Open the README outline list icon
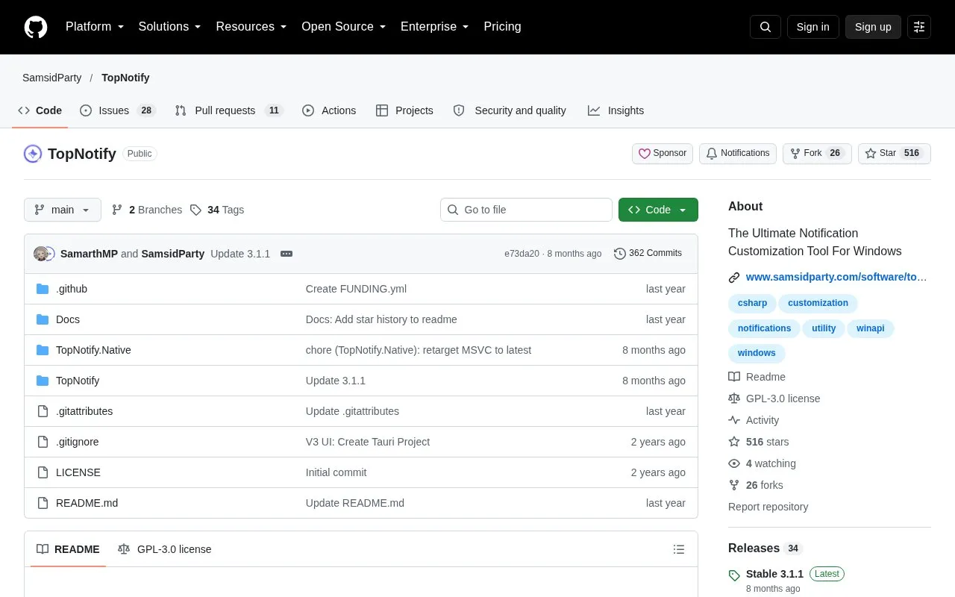955x597 pixels. pyautogui.click(x=679, y=549)
